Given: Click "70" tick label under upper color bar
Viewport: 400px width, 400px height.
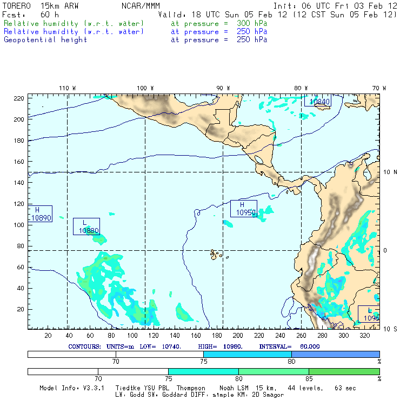Looking at the screenshot, I should coord(116,362).
